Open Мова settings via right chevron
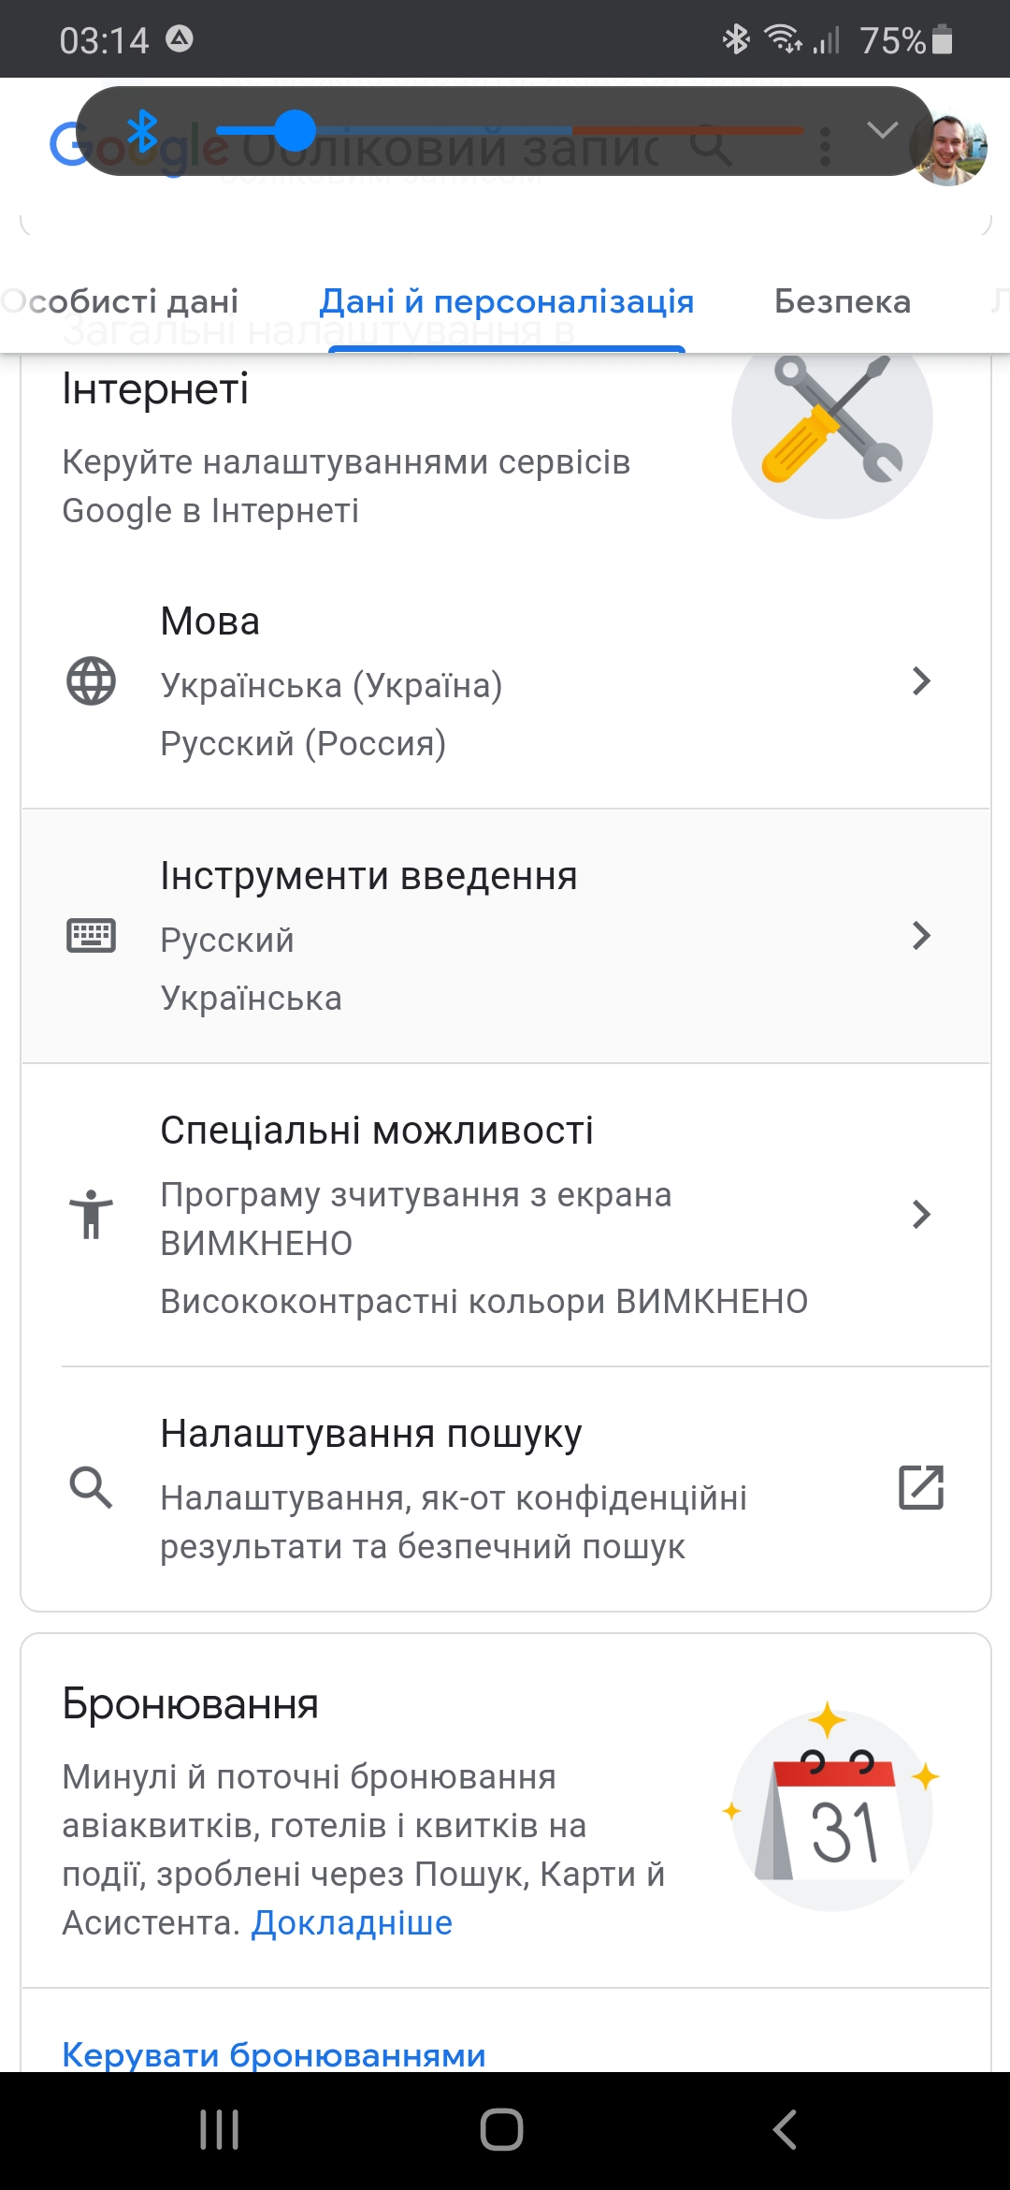Screen dimensions: 1010x2190 [x=921, y=681]
